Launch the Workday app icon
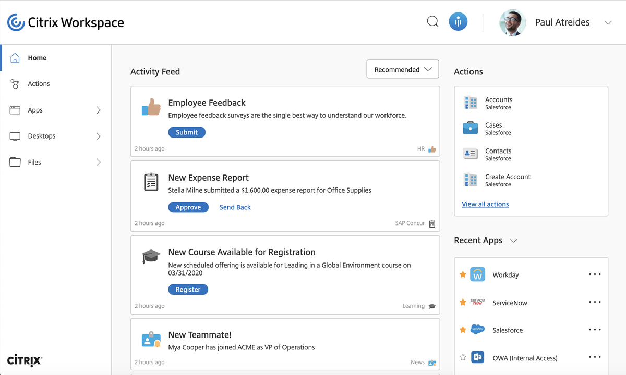 coord(477,274)
